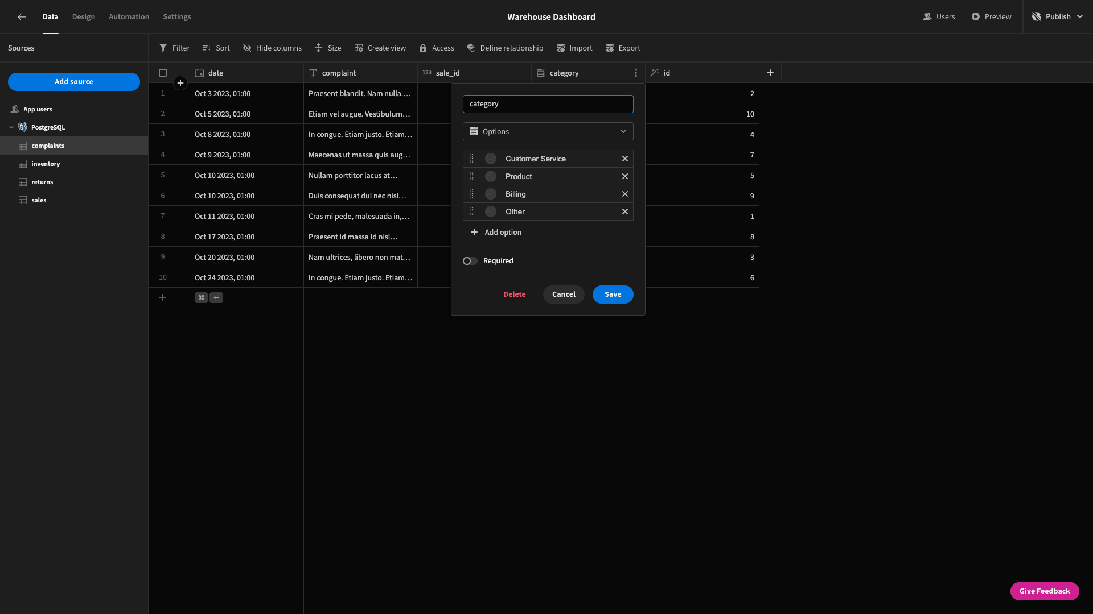The width and height of the screenshot is (1093, 614).
Task: Click the back arrow icon
Action: pyautogui.click(x=22, y=17)
